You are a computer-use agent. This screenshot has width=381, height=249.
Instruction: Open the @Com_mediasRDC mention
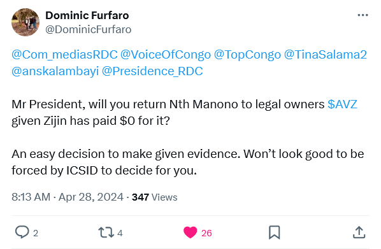[x=64, y=55]
